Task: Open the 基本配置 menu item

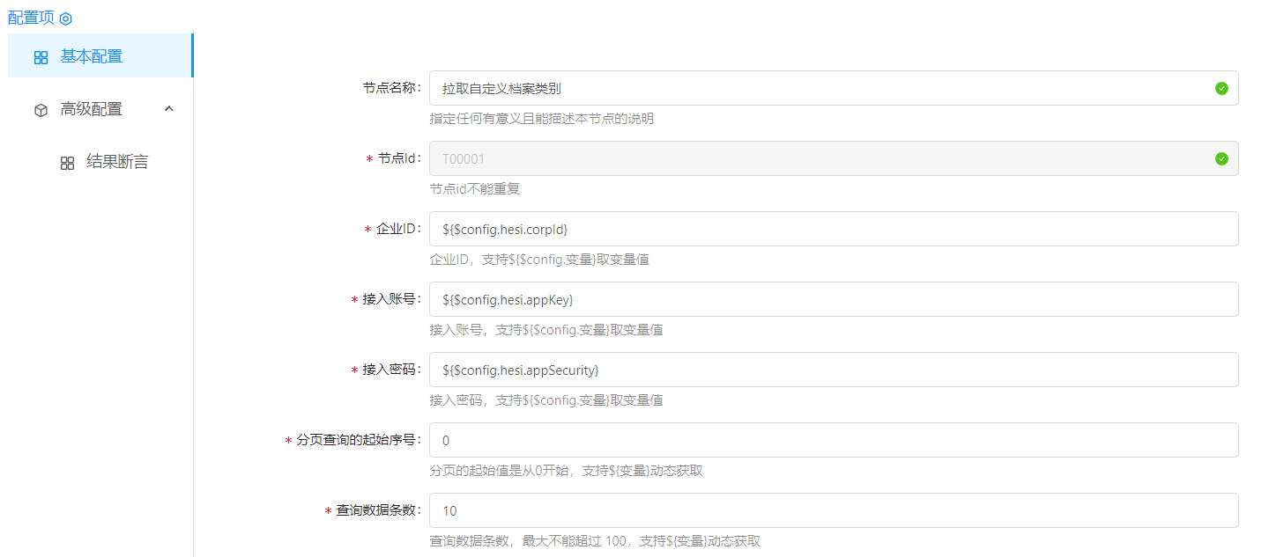Action: click(92, 56)
